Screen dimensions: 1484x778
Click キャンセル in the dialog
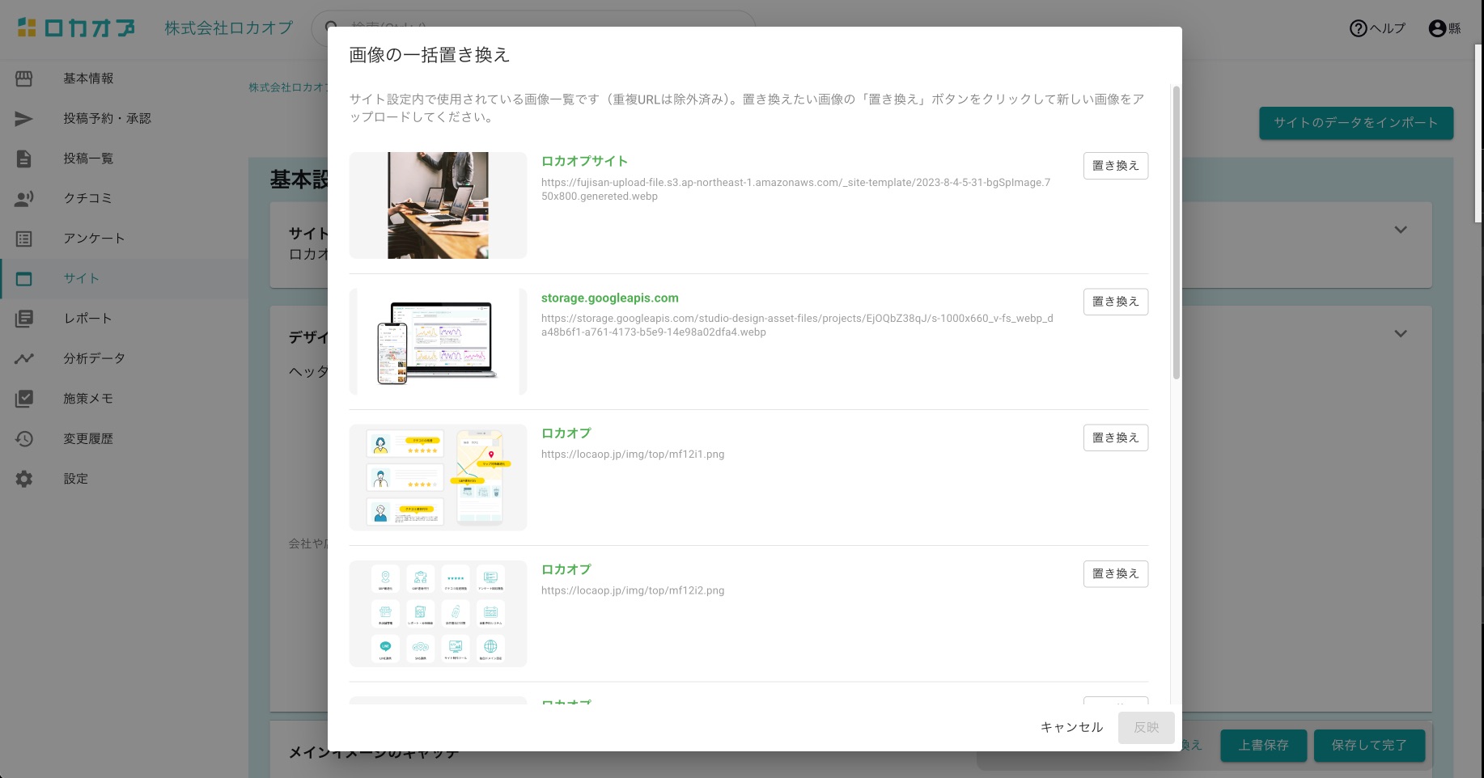[x=1071, y=727]
